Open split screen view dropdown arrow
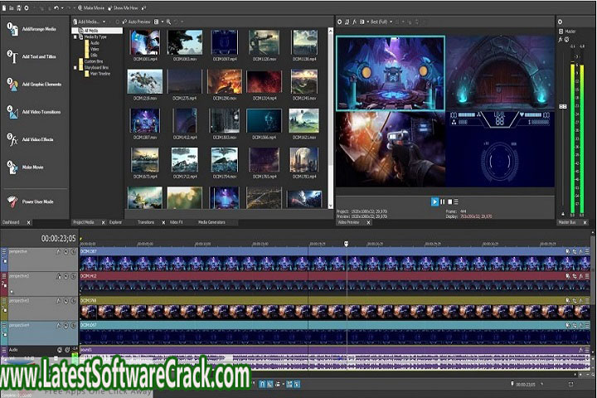597x398 pixels. point(368,22)
